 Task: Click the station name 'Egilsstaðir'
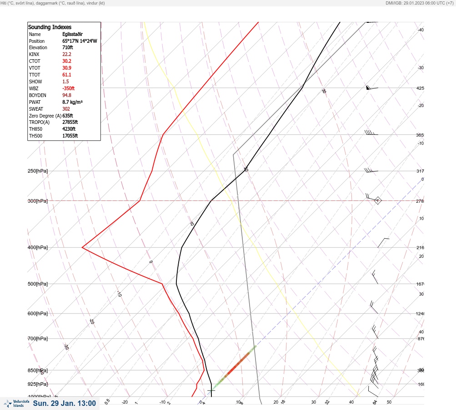pos(72,34)
